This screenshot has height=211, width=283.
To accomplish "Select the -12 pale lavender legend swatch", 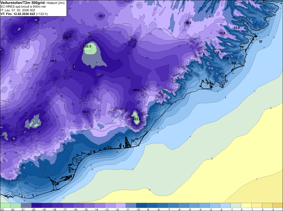I will 120,205.
